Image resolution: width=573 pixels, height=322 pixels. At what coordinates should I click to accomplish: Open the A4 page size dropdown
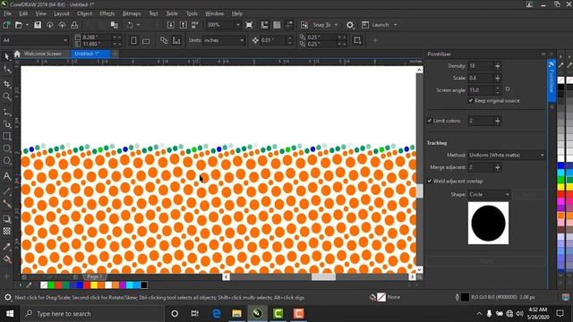(65, 40)
